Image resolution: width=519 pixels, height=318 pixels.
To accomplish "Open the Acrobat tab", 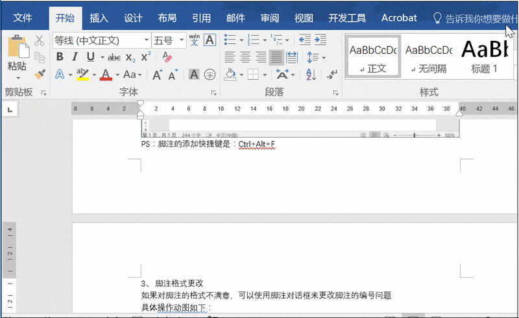I will 399,18.
